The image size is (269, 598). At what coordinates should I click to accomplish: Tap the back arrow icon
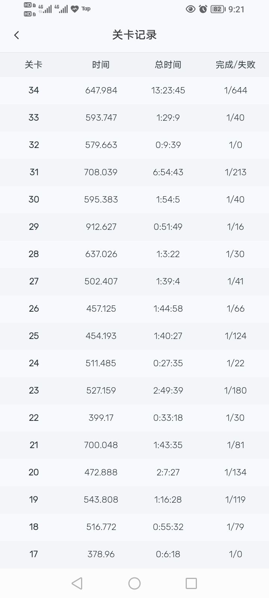click(x=16, y=35)
